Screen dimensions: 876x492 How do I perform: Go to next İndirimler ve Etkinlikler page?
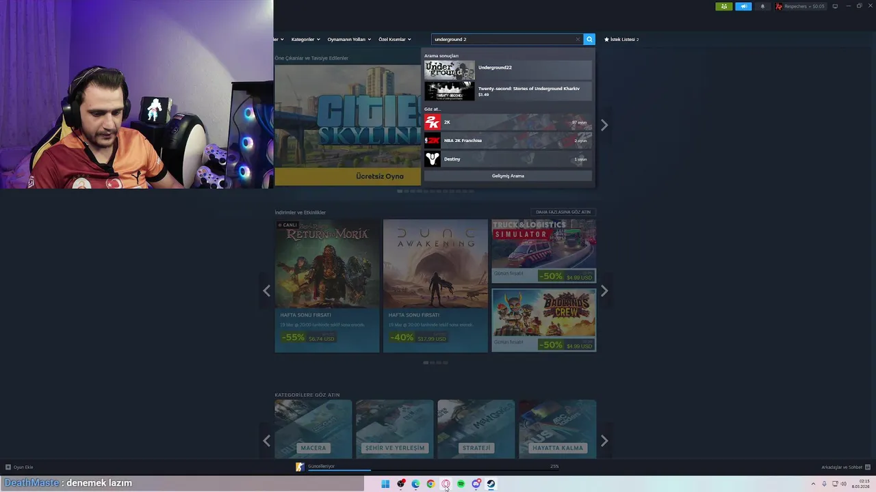click(604, 291)
